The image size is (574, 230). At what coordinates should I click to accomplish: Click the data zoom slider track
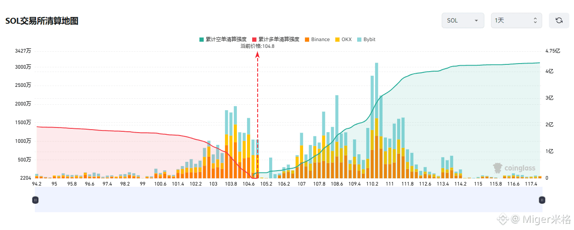point(289,200)
